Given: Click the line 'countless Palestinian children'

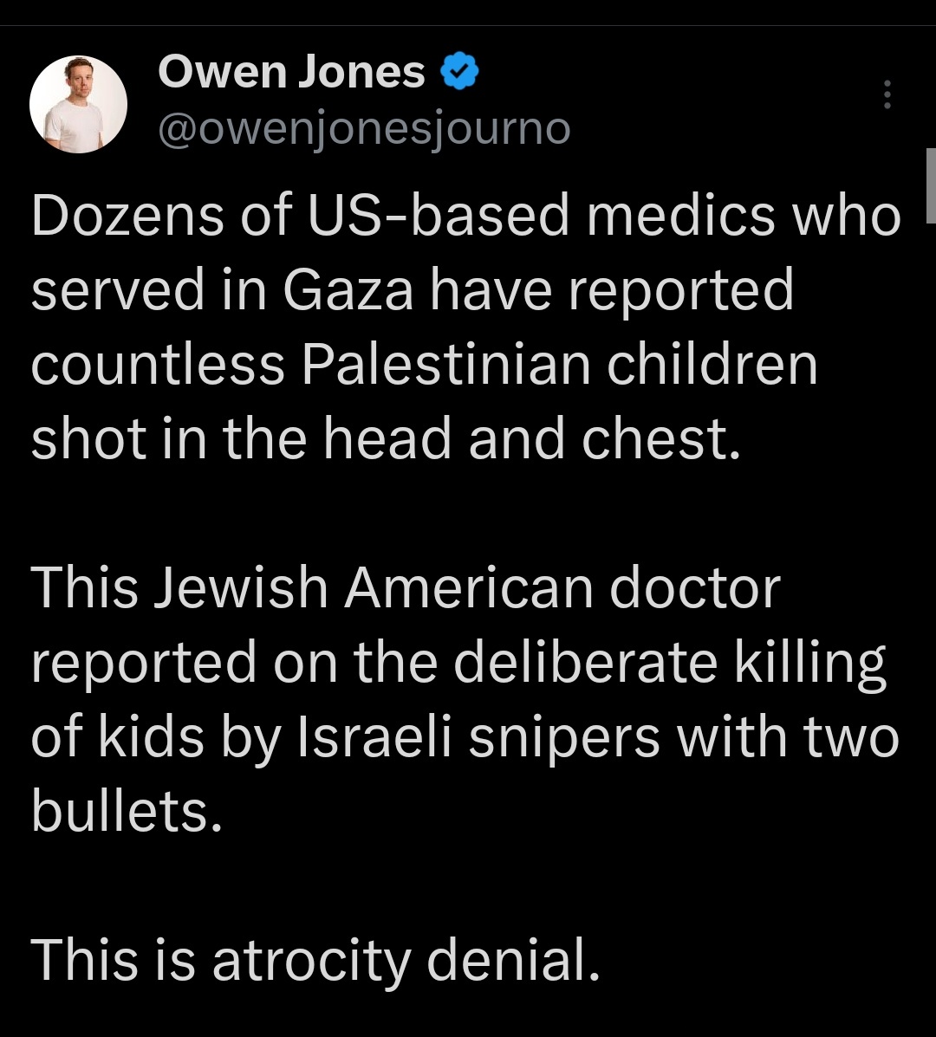Looking at the screenshot, I should coord(424,366).
